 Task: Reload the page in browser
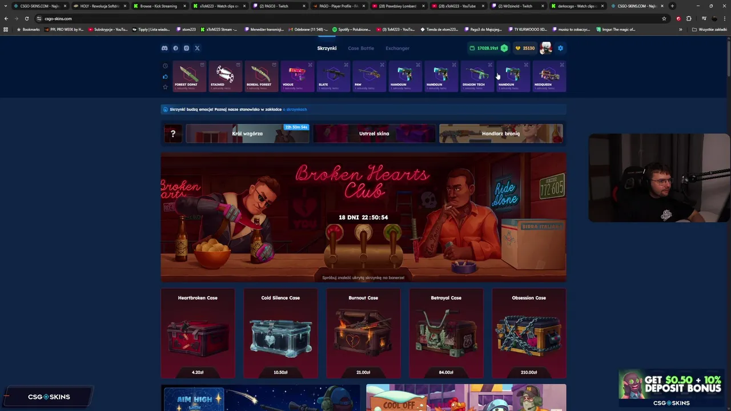(26, 18)
